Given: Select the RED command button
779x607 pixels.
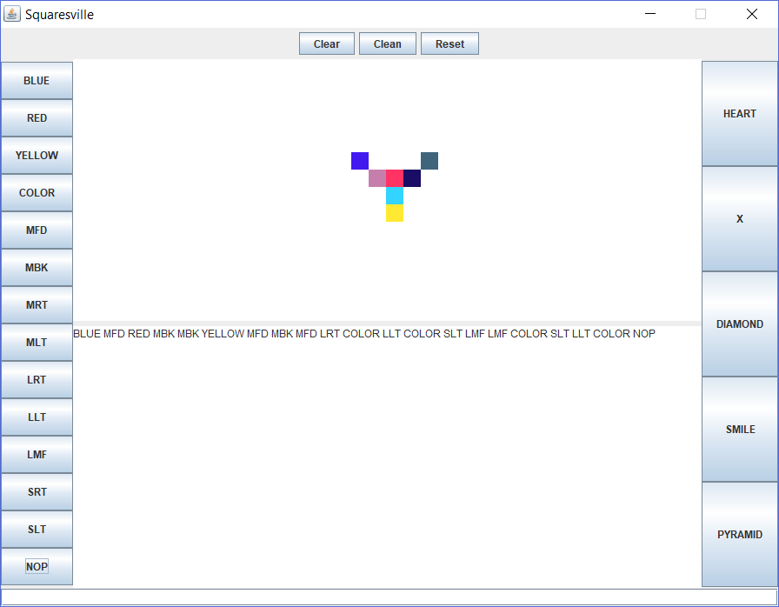Looking at the screenshot, I should pos(37,117).
